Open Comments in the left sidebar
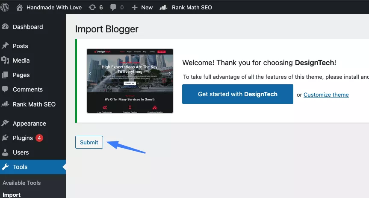The height and width of the screenshot is (198, 369). click(27, 89)
